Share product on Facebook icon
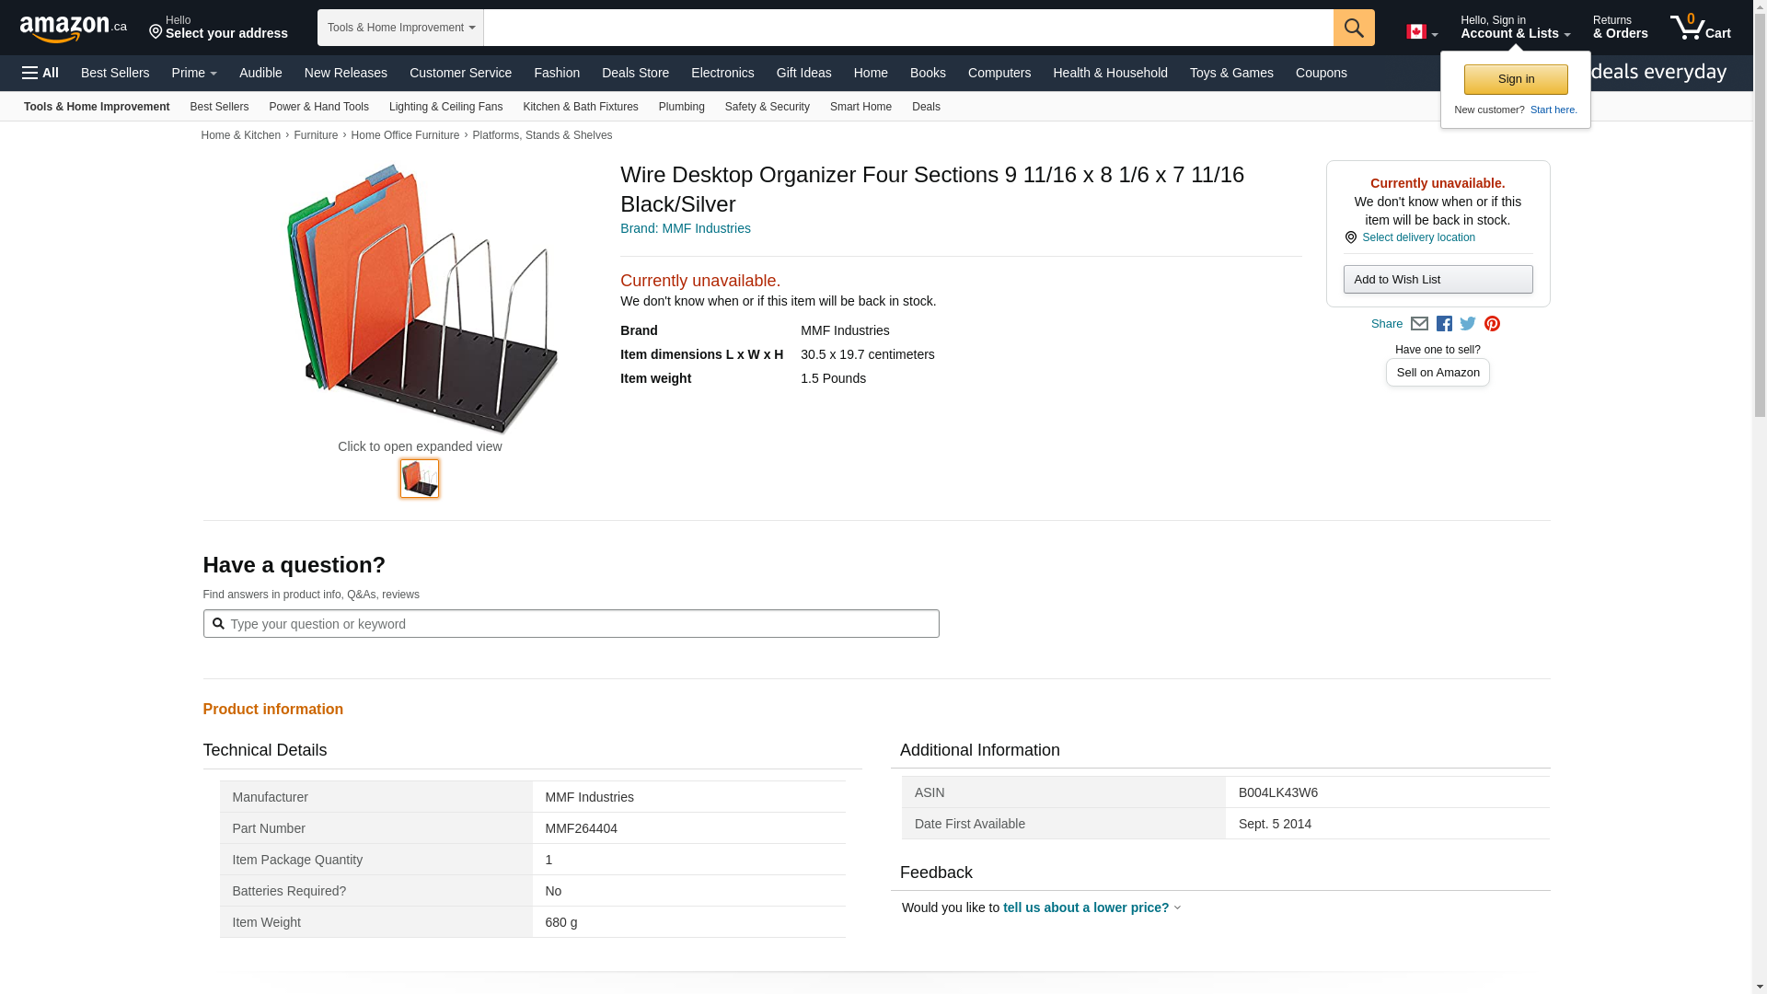This screenshot has width=1767, height=994. [1444, 324]
